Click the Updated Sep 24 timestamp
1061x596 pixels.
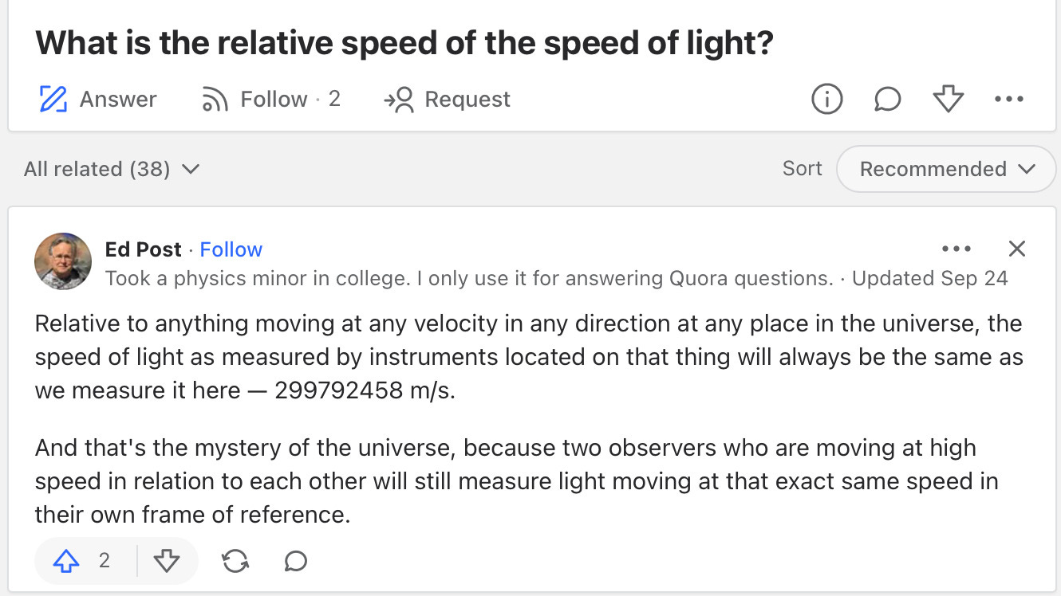click(930, 278)
